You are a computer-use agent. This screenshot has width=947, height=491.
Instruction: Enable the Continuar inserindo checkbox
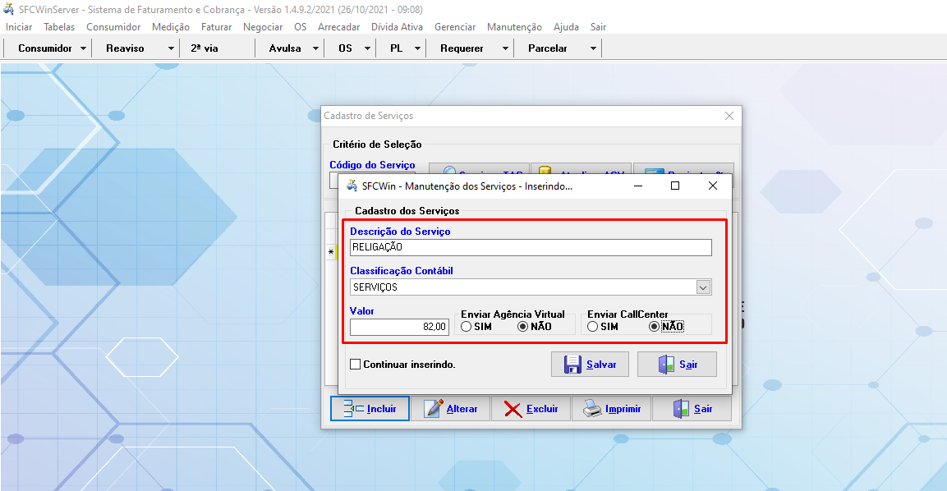[x=356, y=365]
